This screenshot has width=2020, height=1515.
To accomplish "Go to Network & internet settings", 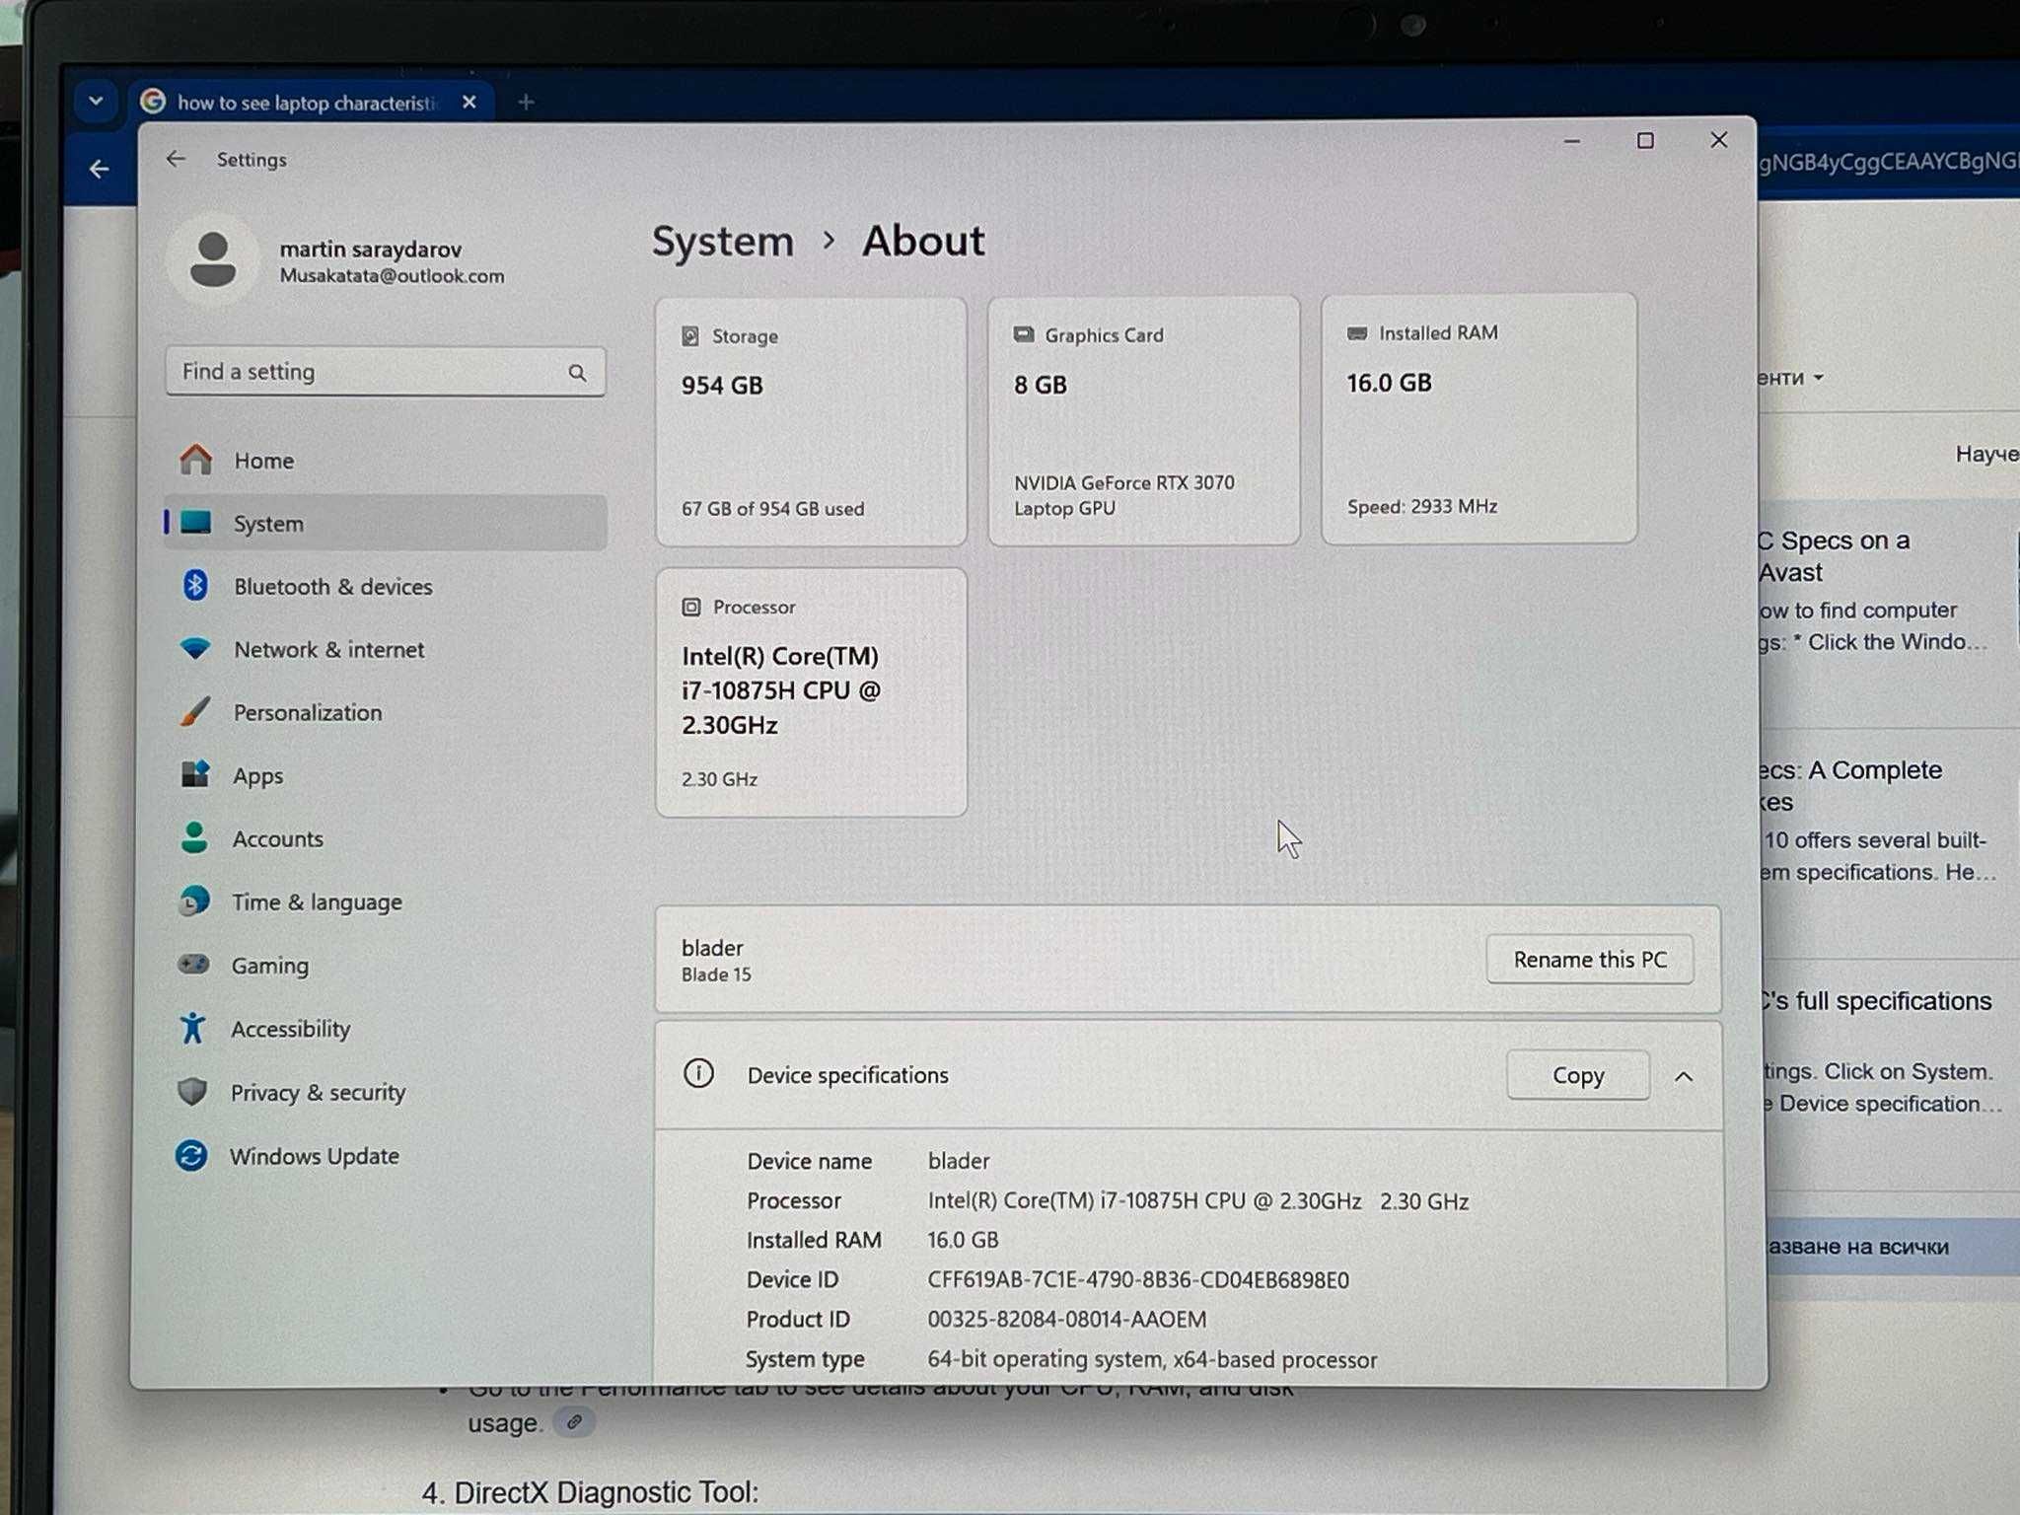I will click(x=385, y=649).
